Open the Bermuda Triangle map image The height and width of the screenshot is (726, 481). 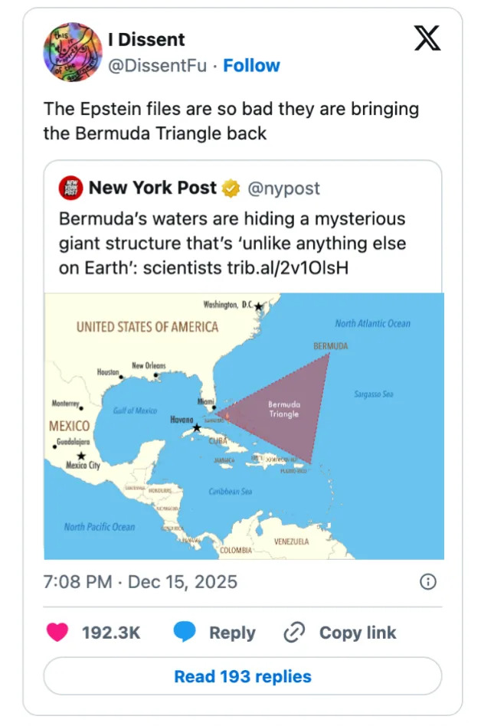coord(244,426)
